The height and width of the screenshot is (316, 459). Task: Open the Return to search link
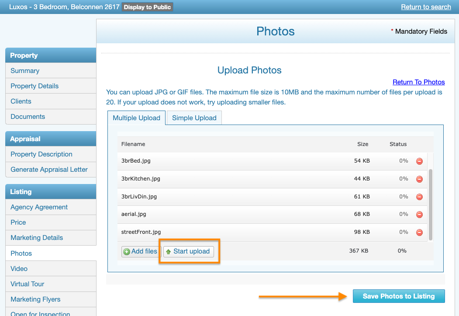pos(426,7)
